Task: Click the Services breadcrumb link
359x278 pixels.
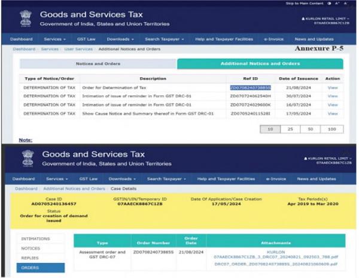Action: coord(50,49)
